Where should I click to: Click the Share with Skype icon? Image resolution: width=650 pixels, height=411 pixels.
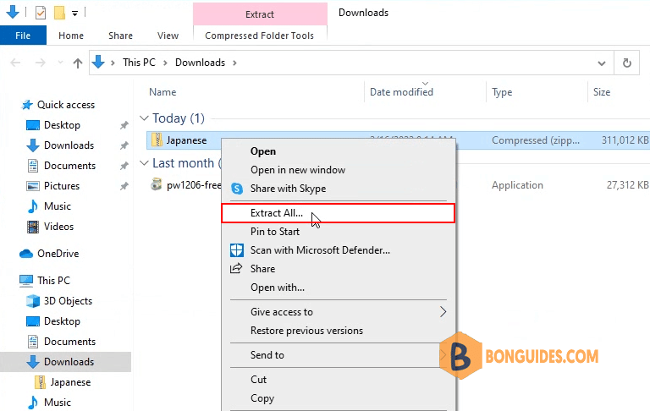point(237,189)
